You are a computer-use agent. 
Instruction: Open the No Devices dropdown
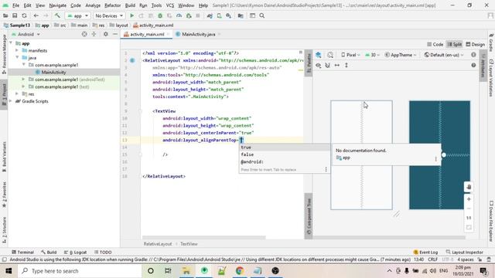click(109, 15)
